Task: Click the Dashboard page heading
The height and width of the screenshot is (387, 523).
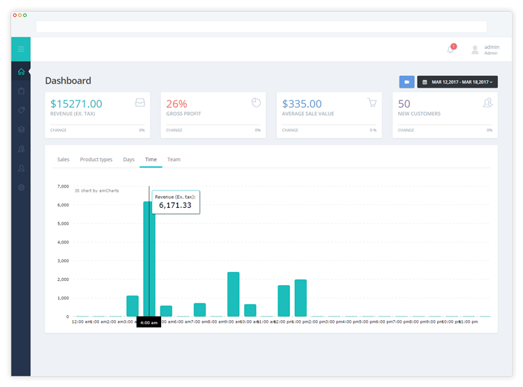Action: (x=68, y=81)
